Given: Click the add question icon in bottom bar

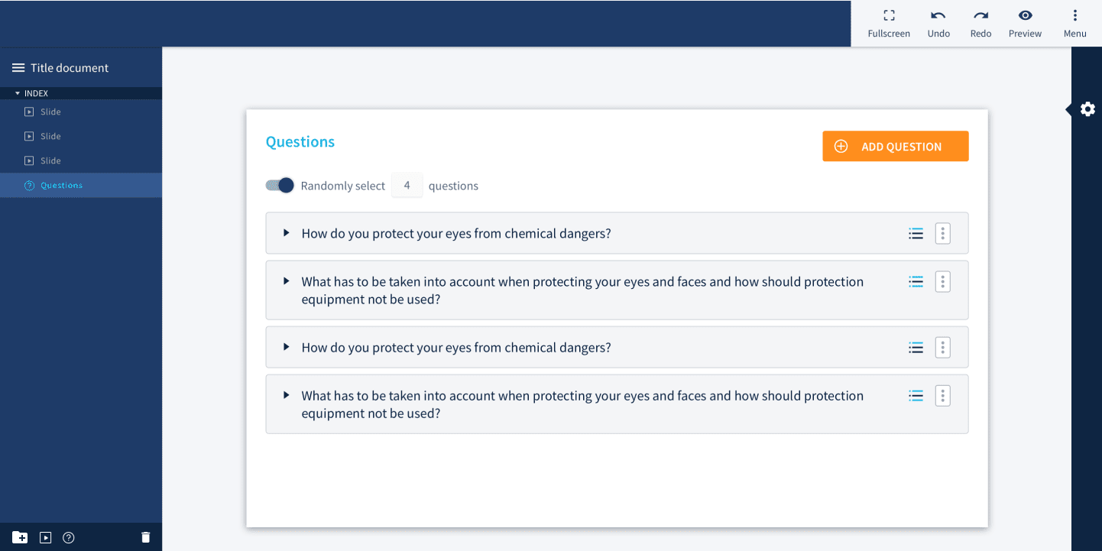Looking at the screenshot, I should point(69,537).
